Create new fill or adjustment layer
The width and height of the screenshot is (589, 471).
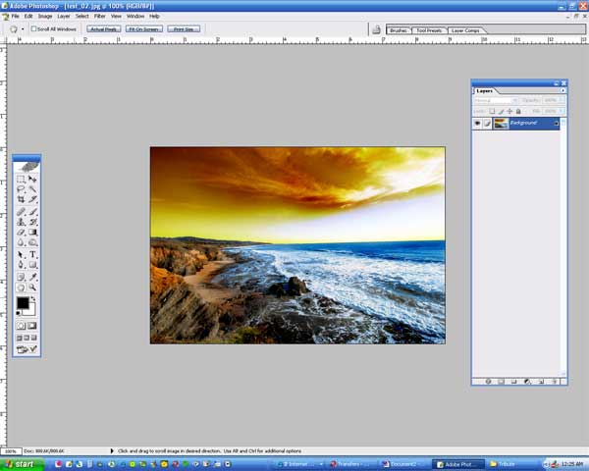[527, 382]
